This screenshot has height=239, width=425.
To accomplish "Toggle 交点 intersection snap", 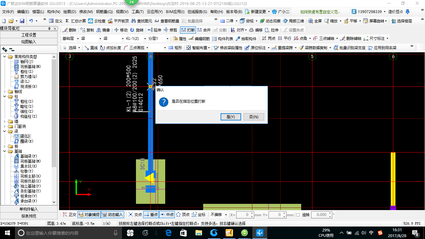I will (x=135, y=214).
